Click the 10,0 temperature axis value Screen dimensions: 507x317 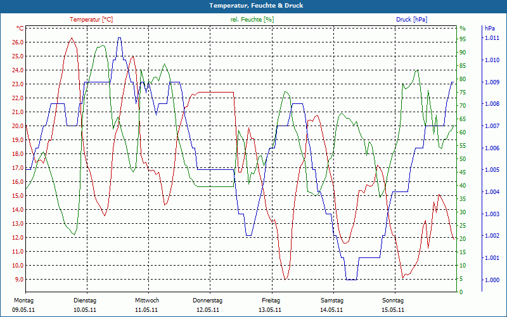pos(18,265)
